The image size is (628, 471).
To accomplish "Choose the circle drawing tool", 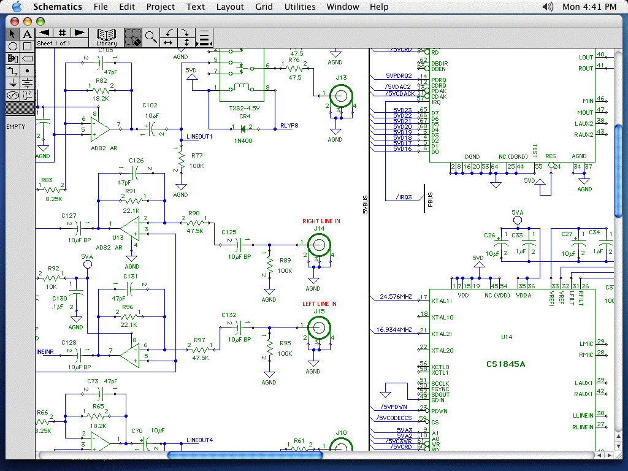I will click(x=13, y=46).
